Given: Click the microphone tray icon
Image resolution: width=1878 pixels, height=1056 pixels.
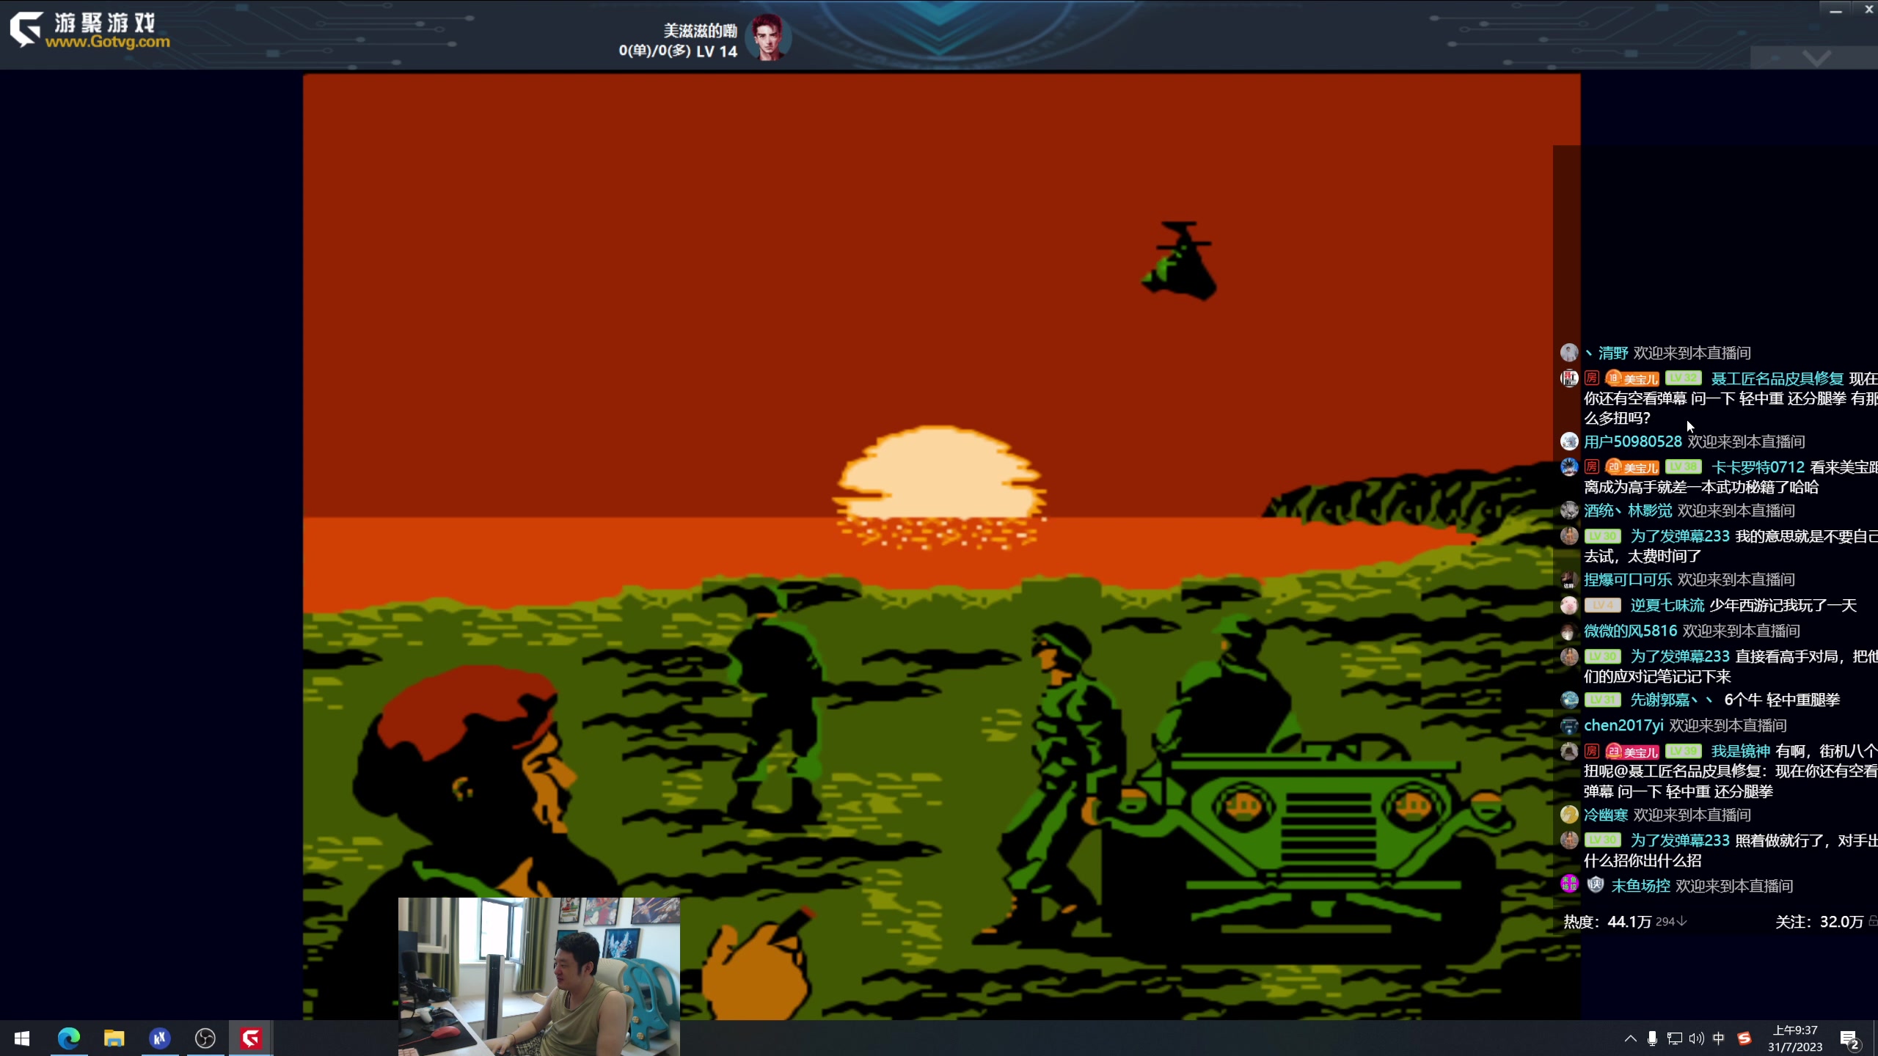Looking at the screenshot, I should (1652, 1038).
